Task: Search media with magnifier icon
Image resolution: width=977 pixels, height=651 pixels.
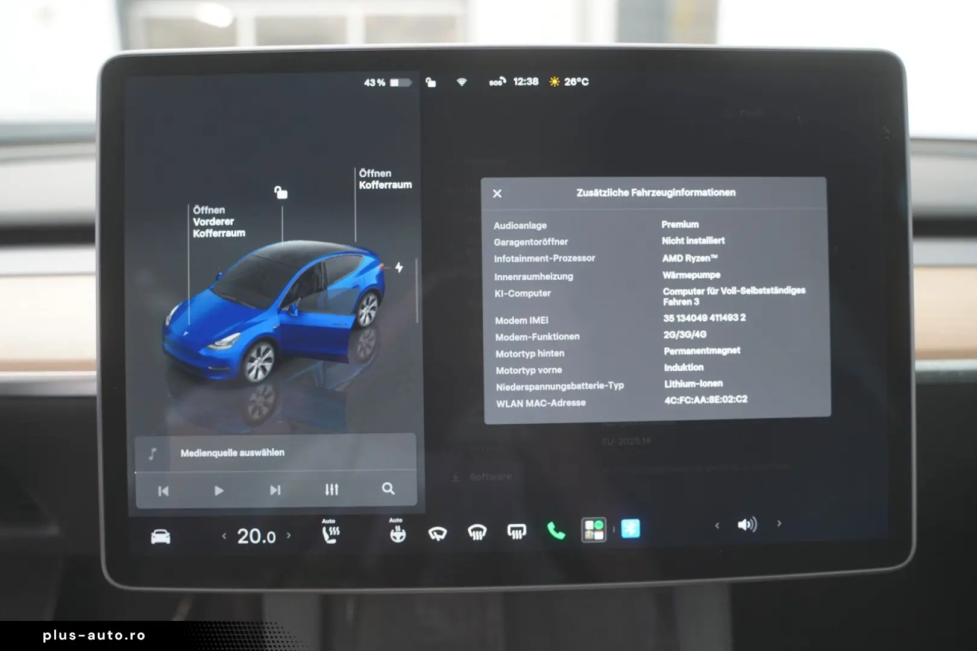Action: [388, 489]
